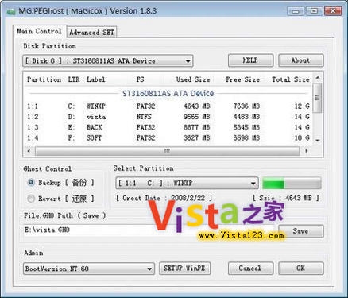This screenshot has width=348, height=298.
Task: Click the green partition usage progress bar
Action: pyautogui.click(x=292, y=184)
